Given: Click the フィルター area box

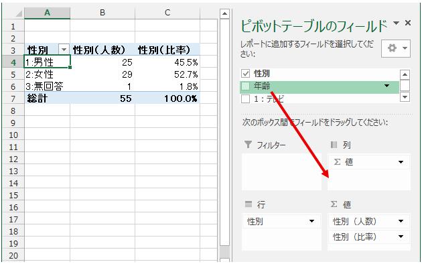Looking at the screenshot, I should [281, 172].
